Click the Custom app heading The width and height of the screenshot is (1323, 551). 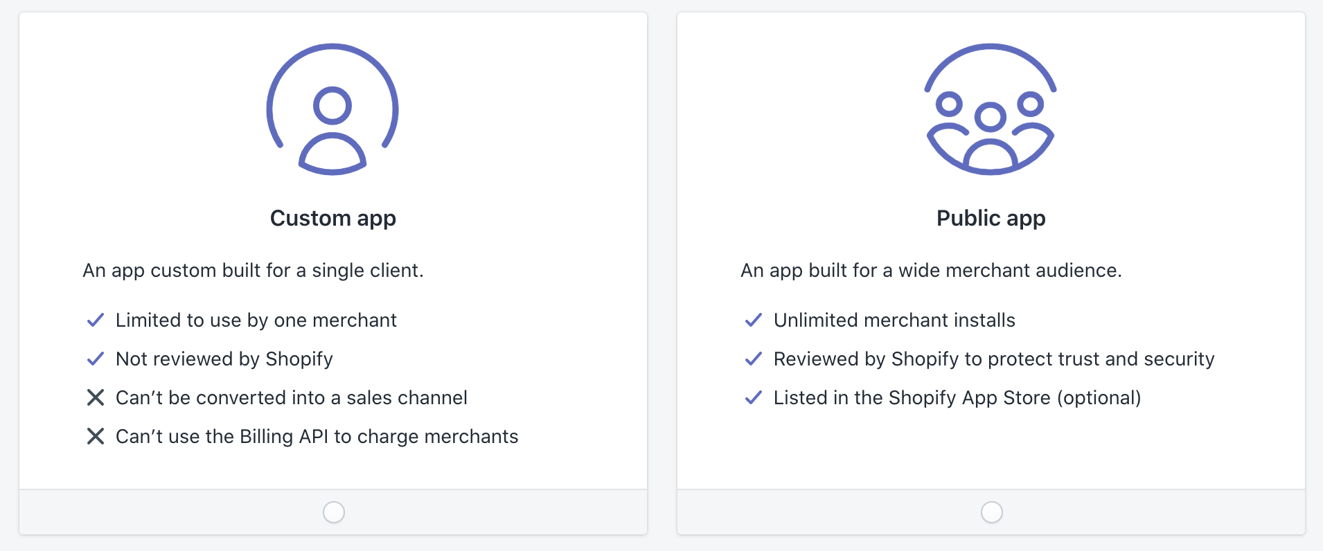coord(332,217)
